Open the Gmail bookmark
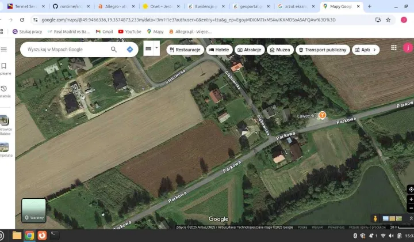 click(x=104, y=32)
